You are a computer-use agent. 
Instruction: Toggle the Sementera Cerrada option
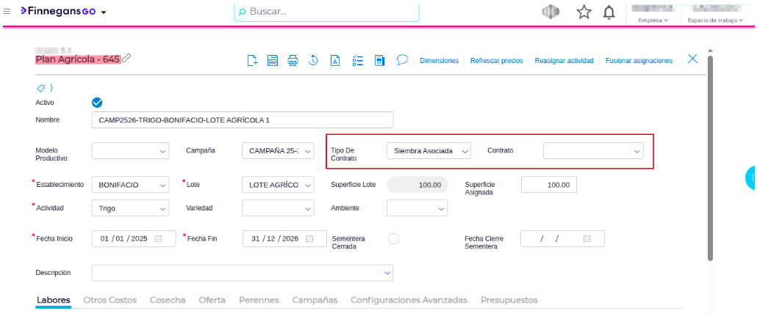393,238
